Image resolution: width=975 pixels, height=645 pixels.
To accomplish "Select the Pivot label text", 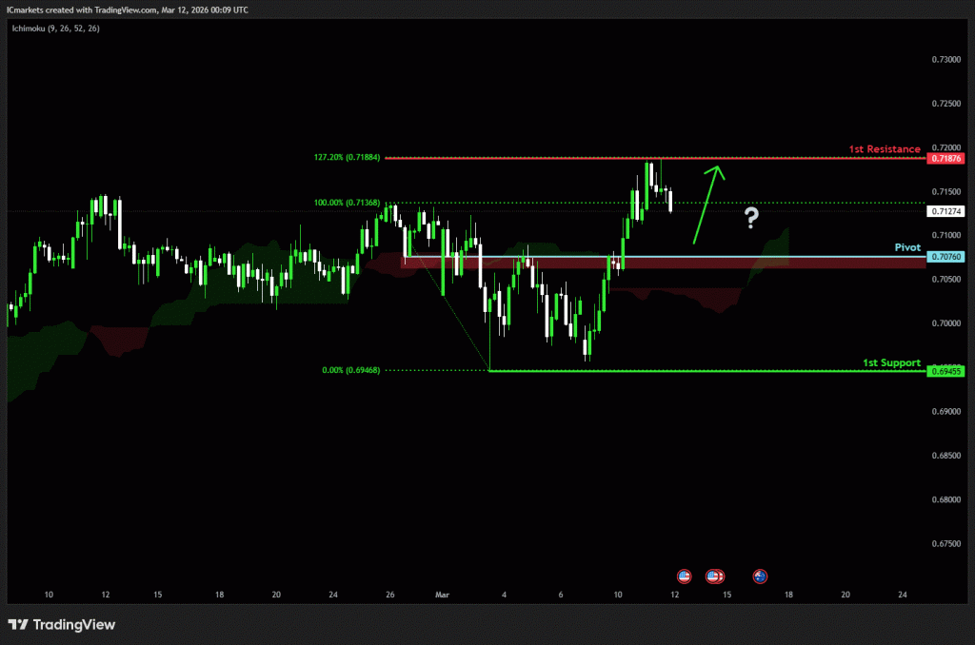I will (x=907, y=247).
